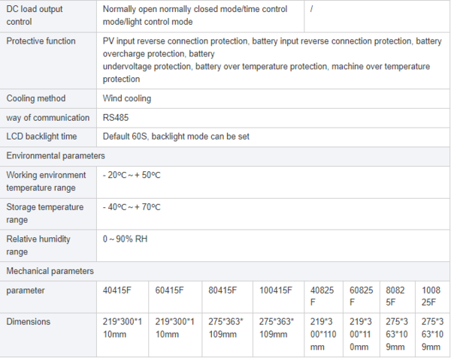Select the "Protective function" label cell
This screenshot has width=451, height=358.
(x=41, y=41)
